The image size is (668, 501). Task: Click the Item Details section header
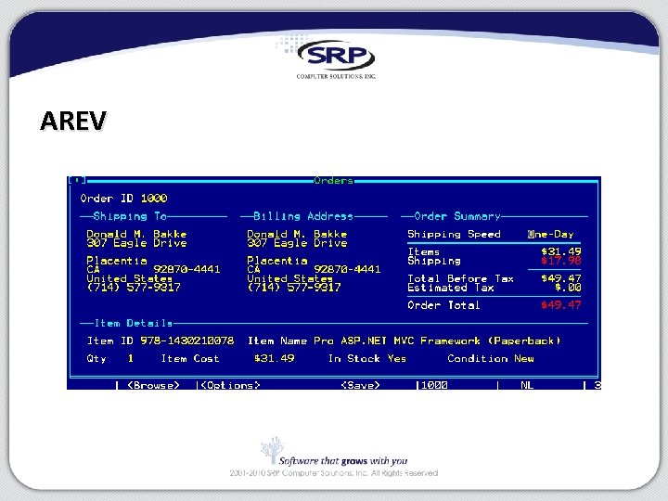click(x=134, y=324)
